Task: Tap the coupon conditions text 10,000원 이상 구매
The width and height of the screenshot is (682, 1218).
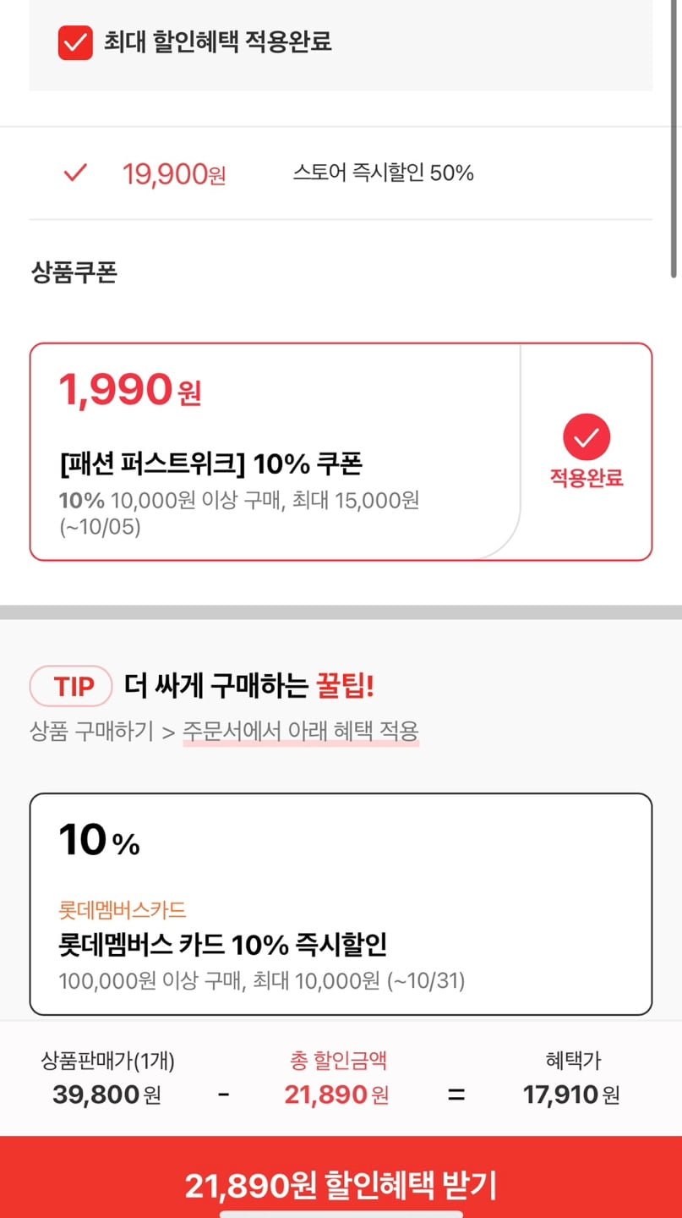Action: click(239, 500)
